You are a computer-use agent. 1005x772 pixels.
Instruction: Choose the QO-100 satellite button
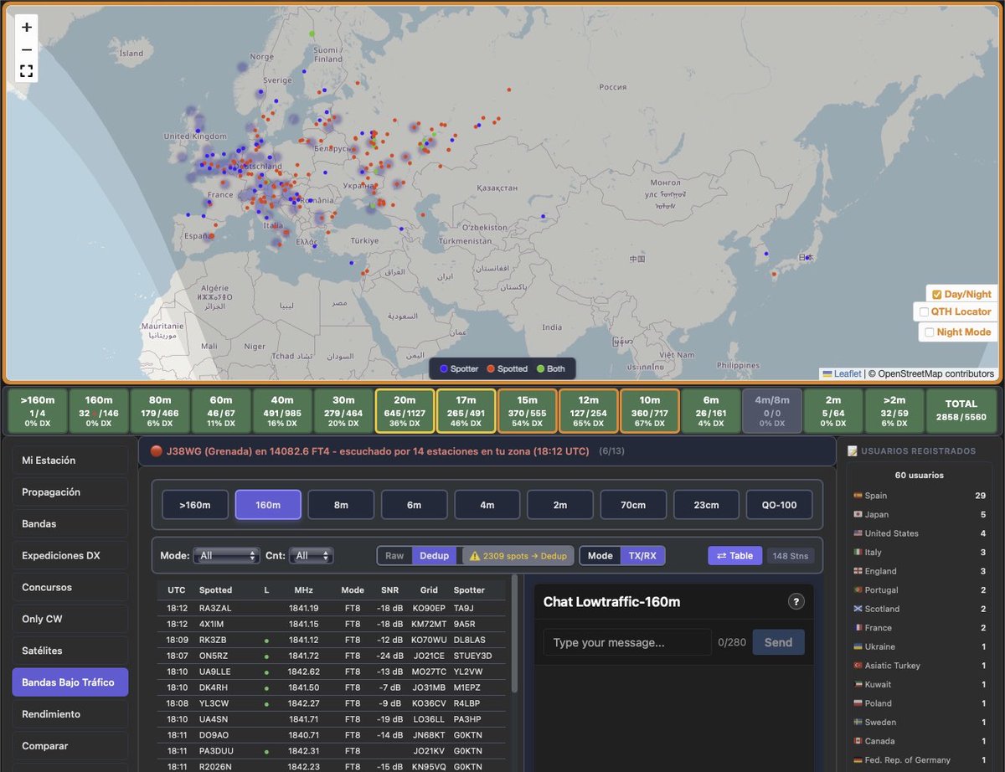[x=779, y=505]
